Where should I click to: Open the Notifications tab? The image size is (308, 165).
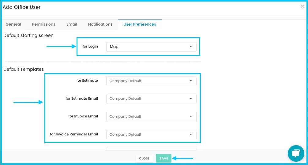coord(100,24)
